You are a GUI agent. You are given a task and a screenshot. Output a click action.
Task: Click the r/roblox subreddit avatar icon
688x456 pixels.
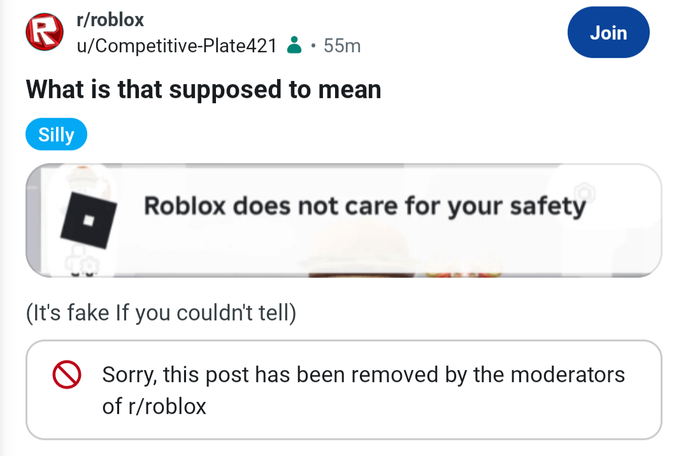point(41,33)
